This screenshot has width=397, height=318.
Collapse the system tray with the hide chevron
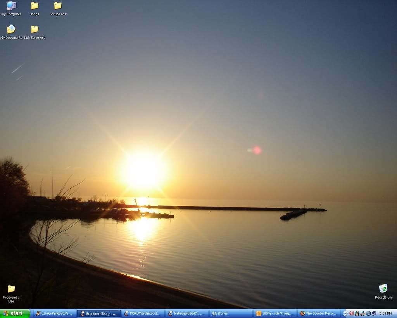[346, 313]
